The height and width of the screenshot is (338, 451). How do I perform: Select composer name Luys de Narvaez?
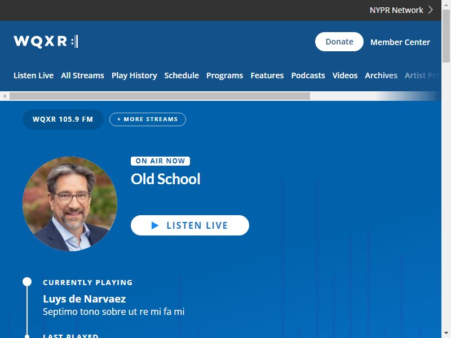(84, 299)
